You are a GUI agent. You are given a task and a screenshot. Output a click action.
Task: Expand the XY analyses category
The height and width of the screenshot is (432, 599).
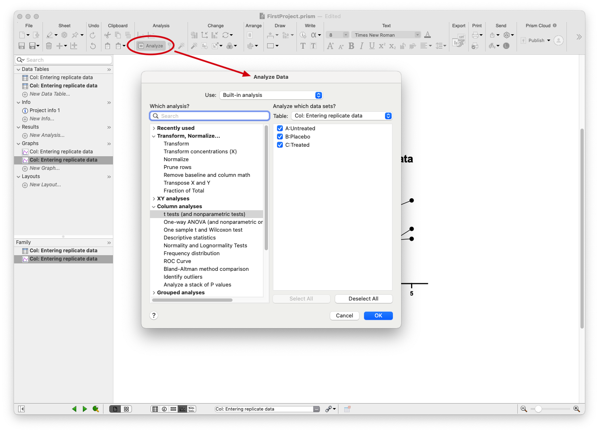(x=154, y=199)
